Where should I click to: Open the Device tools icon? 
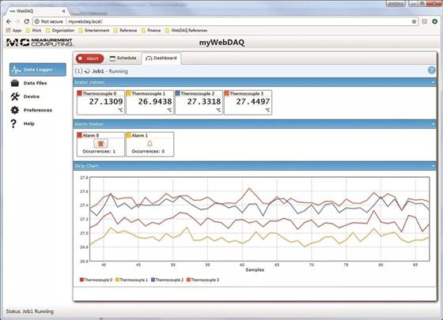(x=15, y=96)
